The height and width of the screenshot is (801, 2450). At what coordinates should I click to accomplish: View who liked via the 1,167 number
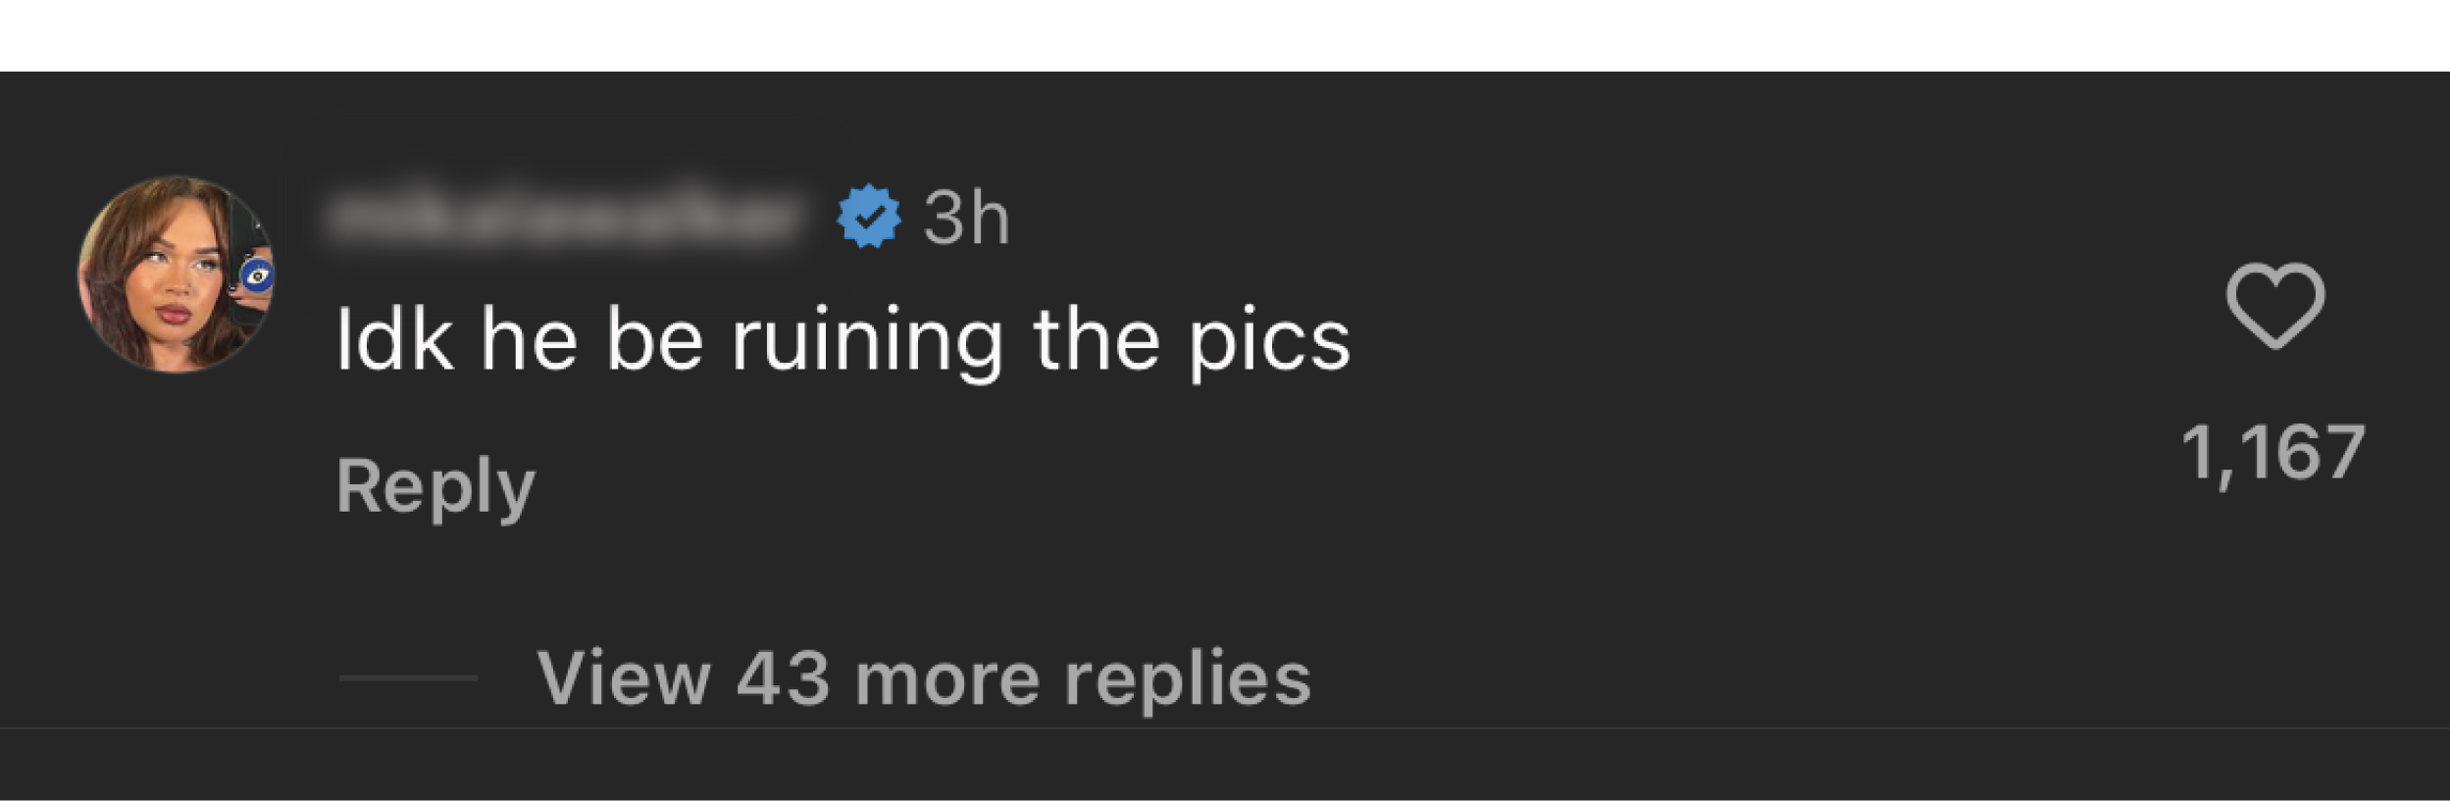tap(2272, 453)
